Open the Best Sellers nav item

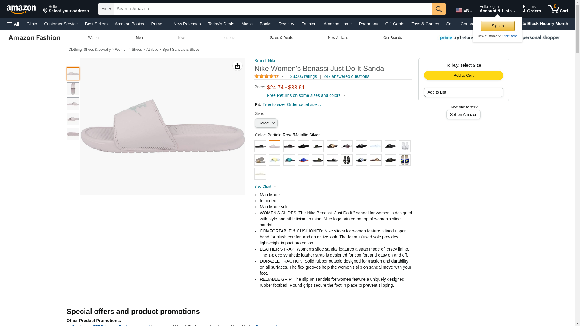pyautogui.click(x=96, y=24)
